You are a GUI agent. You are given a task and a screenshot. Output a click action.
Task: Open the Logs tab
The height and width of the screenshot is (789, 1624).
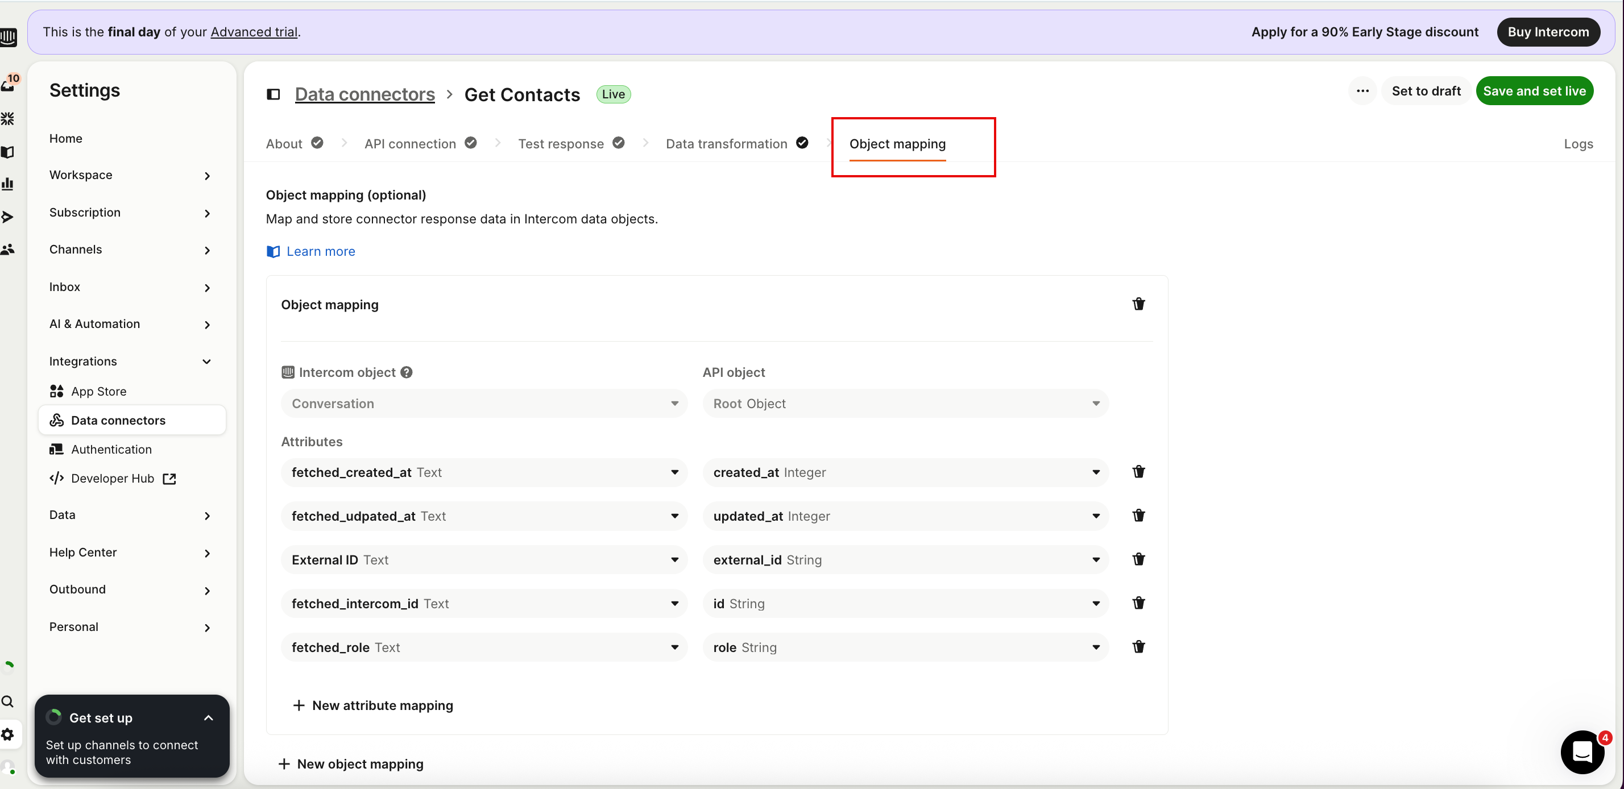1577,144
